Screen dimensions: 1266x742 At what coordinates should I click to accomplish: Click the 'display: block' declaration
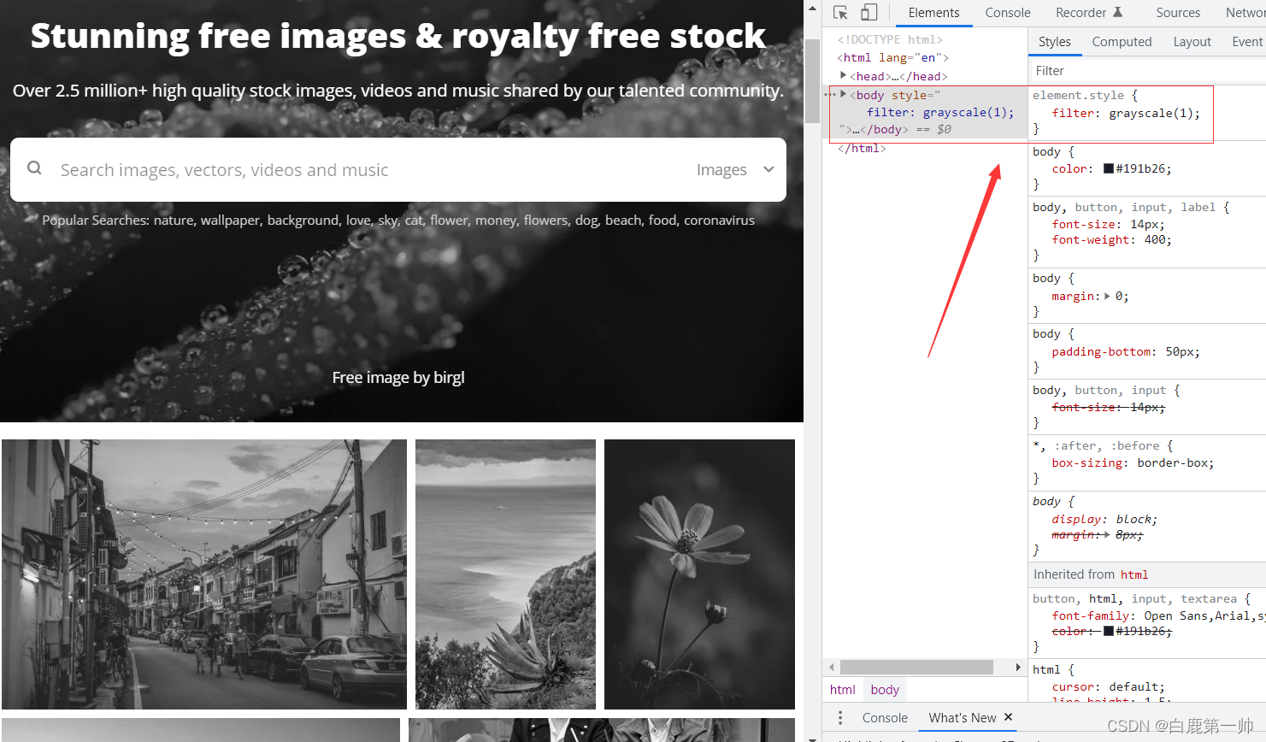[1104, 519]
